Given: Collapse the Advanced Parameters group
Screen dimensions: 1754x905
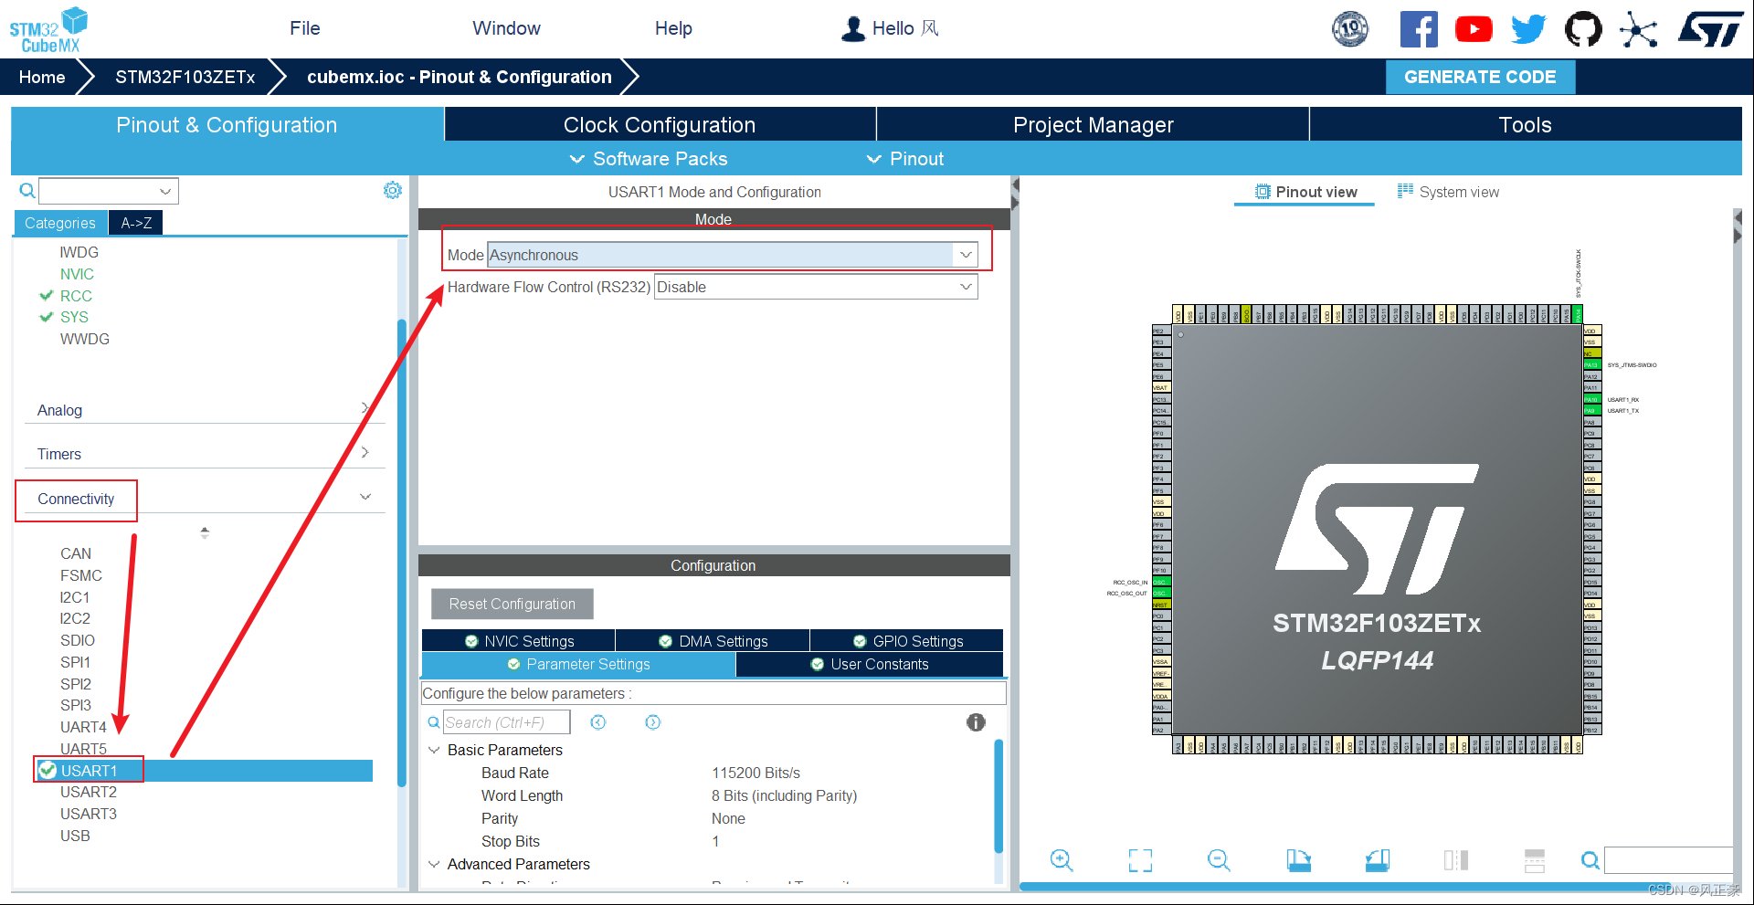Looking at the screenshot, I should pyautogui.click(x=434, y=864).
